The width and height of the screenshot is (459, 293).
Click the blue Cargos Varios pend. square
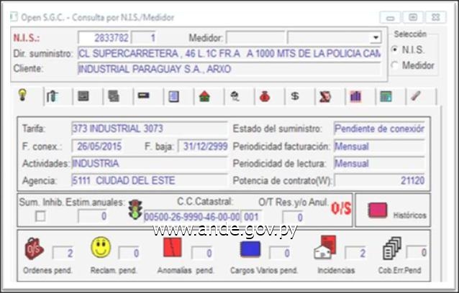tap(250, 249)
